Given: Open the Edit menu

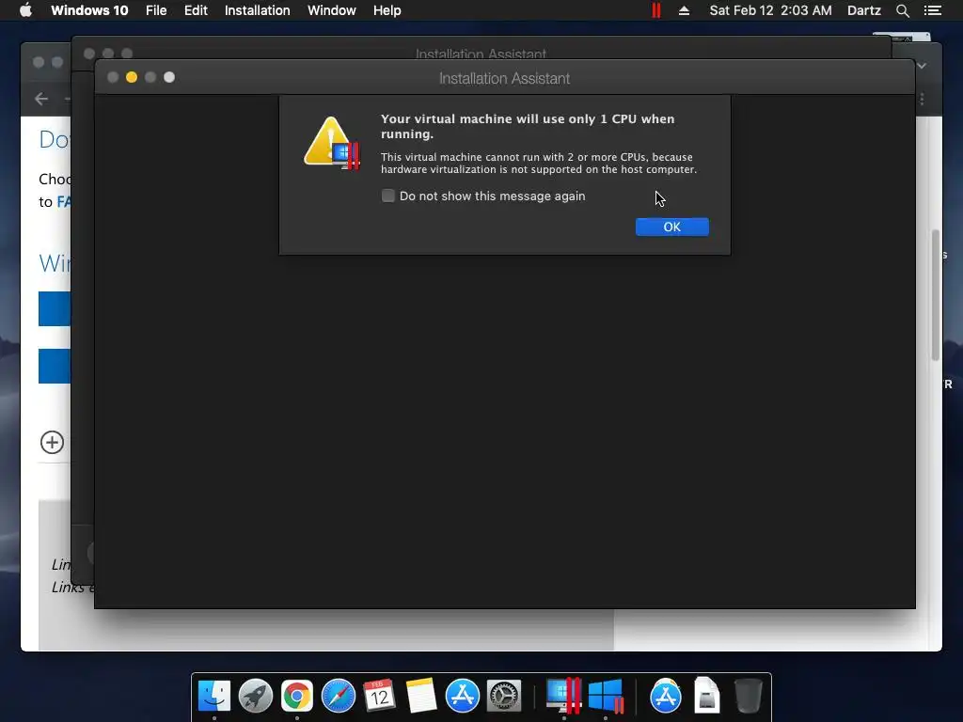Looking at the screenshot, I should pyautogui.click(x=196, y=10).
